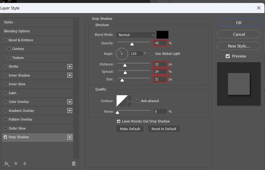Click the Spread slider handle
Viewport: 265px width, 170px height.
[125, 73]
